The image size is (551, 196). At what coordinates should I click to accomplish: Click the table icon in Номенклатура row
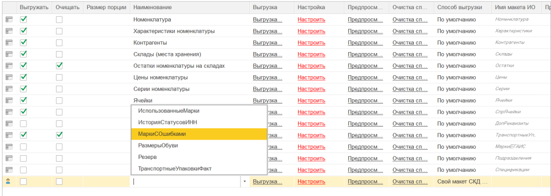(10, 20)
